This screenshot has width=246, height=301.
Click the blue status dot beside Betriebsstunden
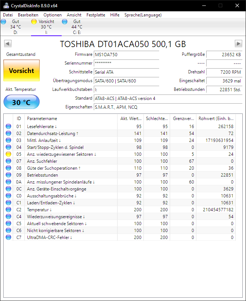click(8, 175)
